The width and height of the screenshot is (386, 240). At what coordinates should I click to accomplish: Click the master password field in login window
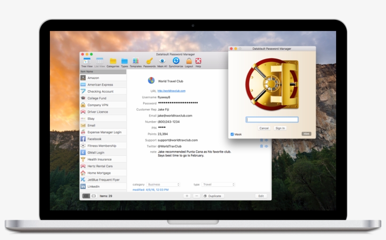pos(272,119)
